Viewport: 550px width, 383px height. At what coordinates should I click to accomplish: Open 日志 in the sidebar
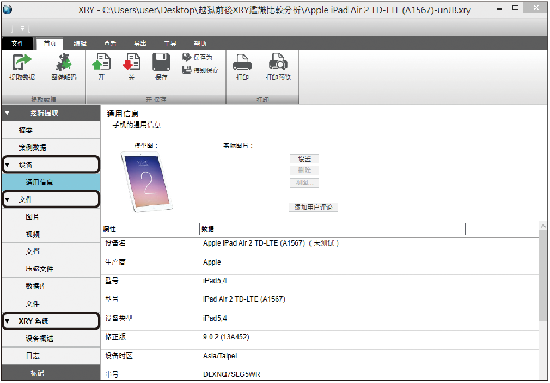pos(51,356)
